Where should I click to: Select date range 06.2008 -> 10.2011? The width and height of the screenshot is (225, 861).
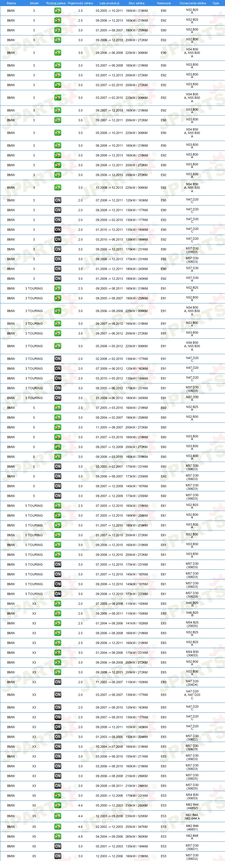(x=109, y=146)
